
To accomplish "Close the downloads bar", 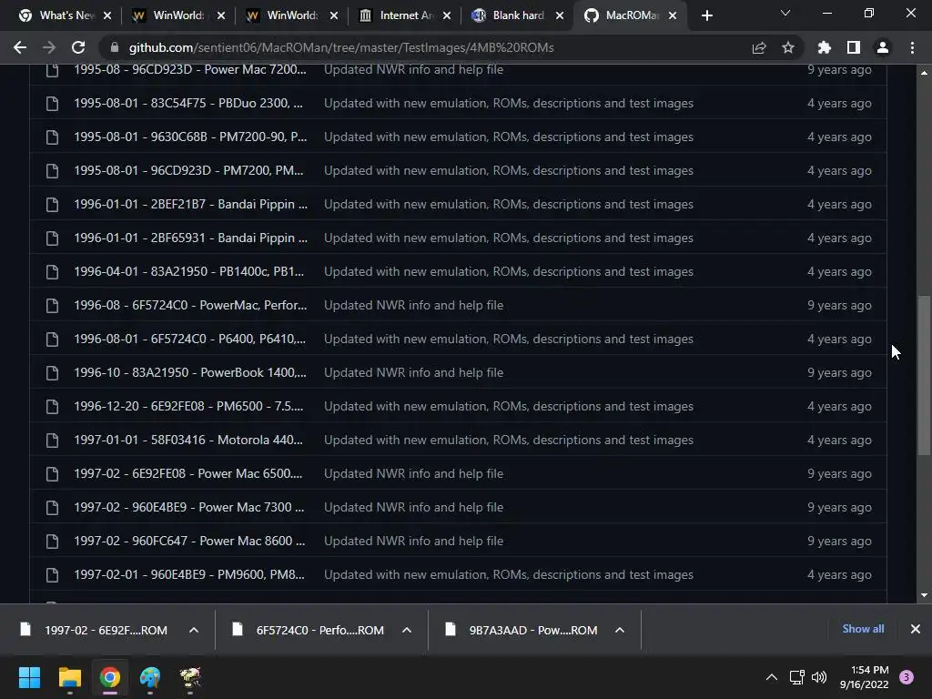I will tap(916, 629).
